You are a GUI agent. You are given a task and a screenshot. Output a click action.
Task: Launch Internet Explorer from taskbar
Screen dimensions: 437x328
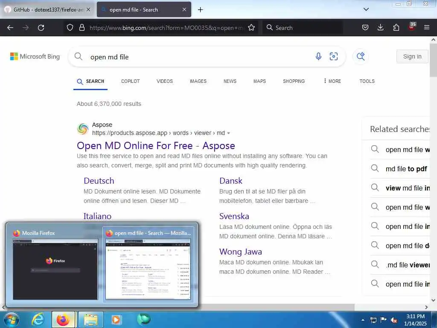pos(38,319)
